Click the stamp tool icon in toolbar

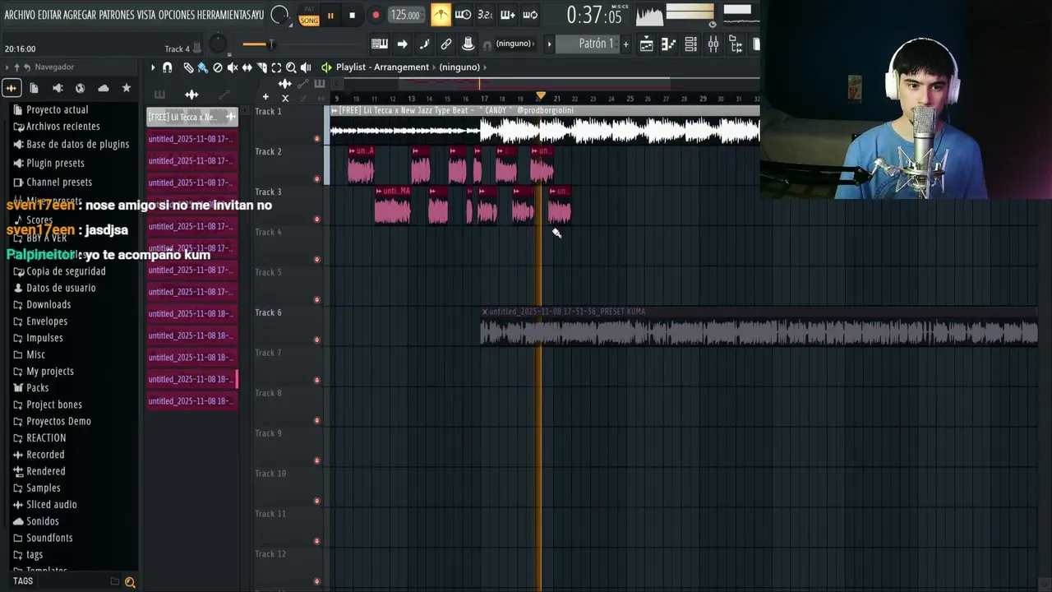click(468, 44)
